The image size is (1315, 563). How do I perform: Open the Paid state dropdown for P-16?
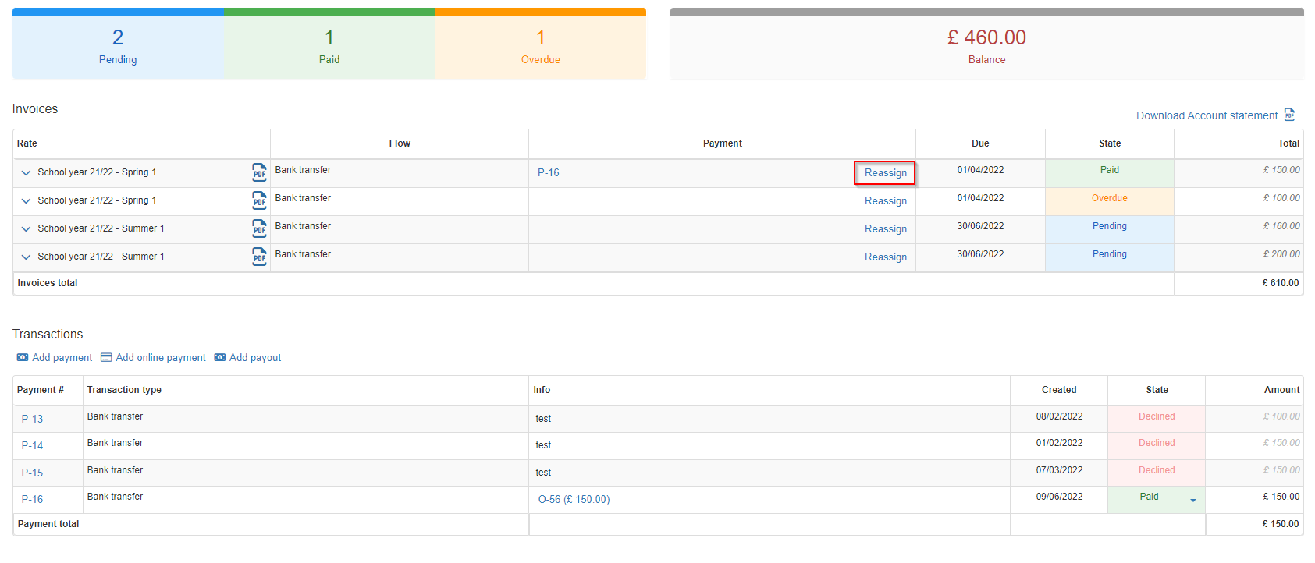(x=1192, y=501)
